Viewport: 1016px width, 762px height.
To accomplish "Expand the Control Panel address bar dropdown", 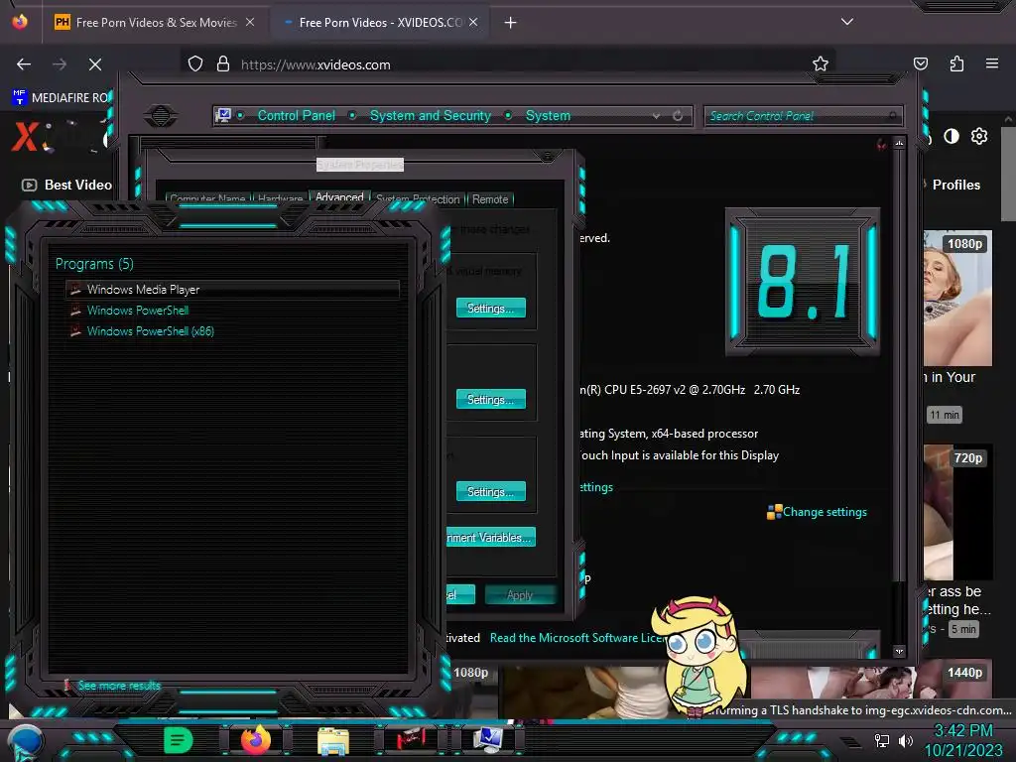I will (656, 115).
